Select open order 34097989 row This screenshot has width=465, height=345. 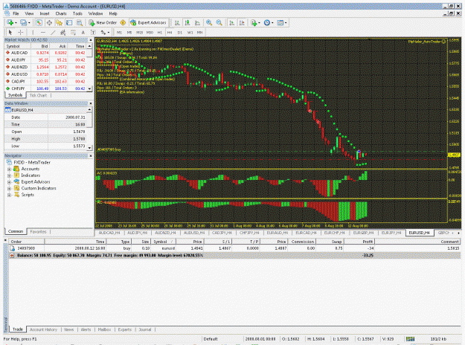[234, 248]
